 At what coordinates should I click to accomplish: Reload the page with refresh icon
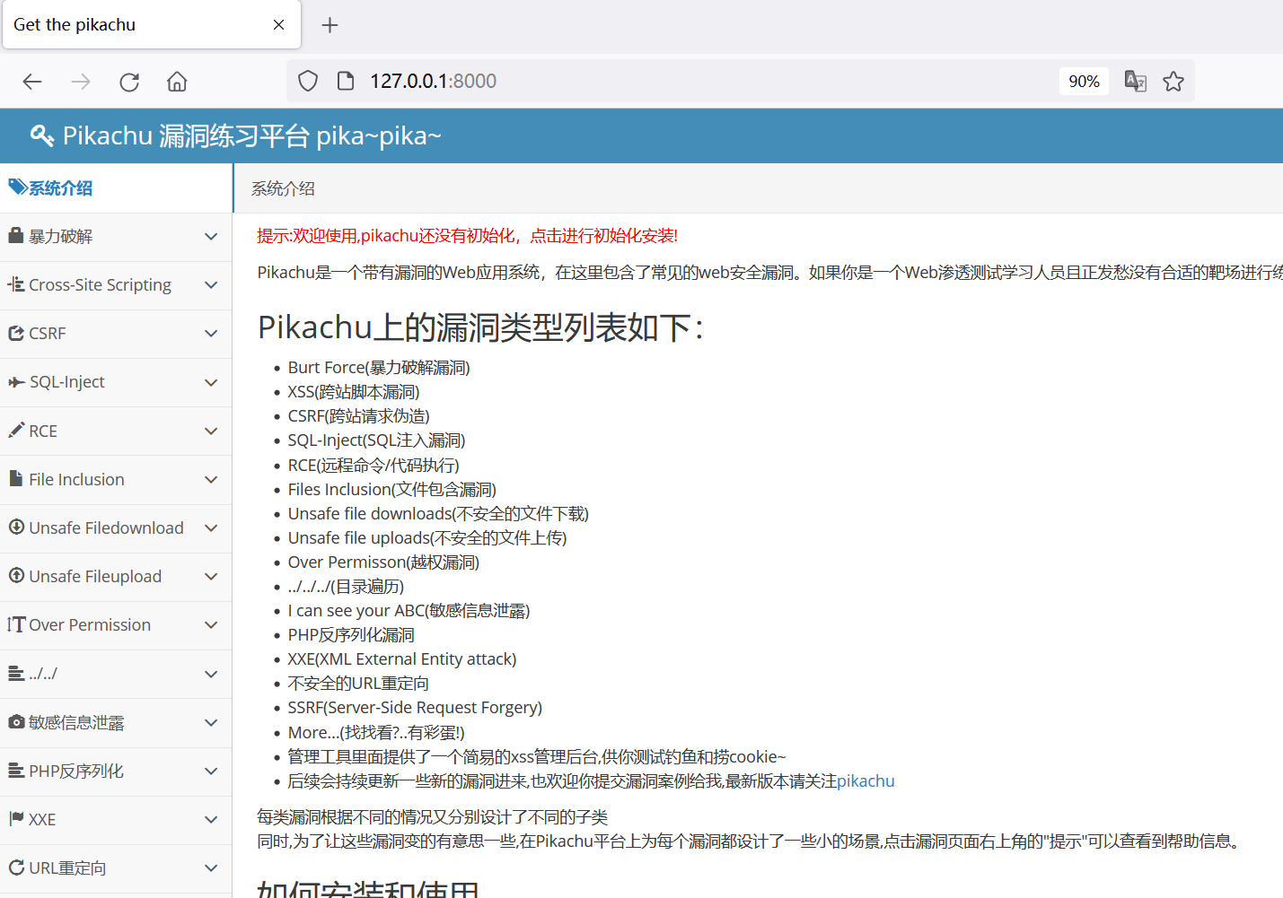point(129,82)
